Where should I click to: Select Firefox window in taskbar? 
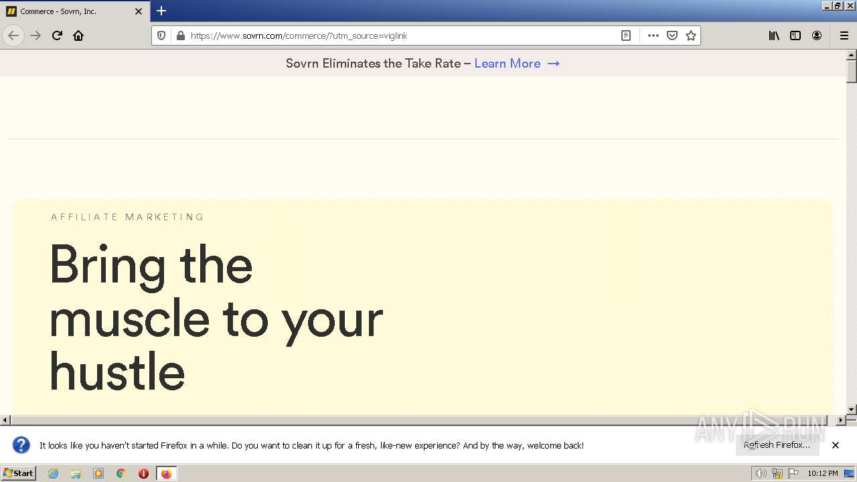(x=166, y=473)
